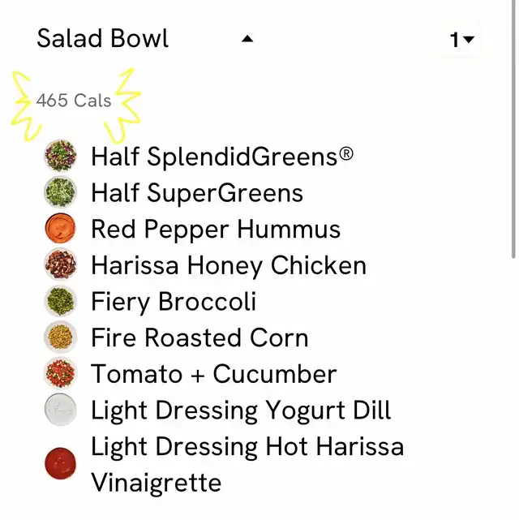Screen dimensions: 519x520
Task: Click the Salad Bowl title
Action: [x=103, y=38]
